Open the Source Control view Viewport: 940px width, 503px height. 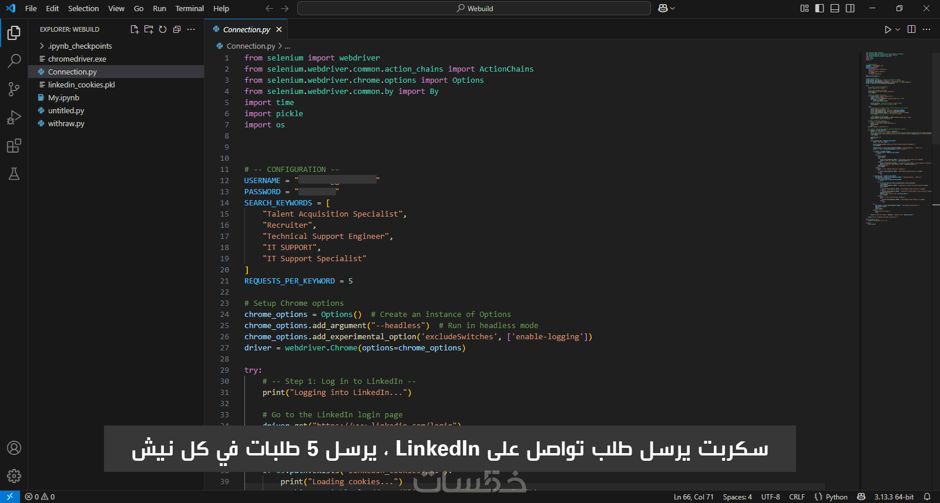(x=14, y=89)
